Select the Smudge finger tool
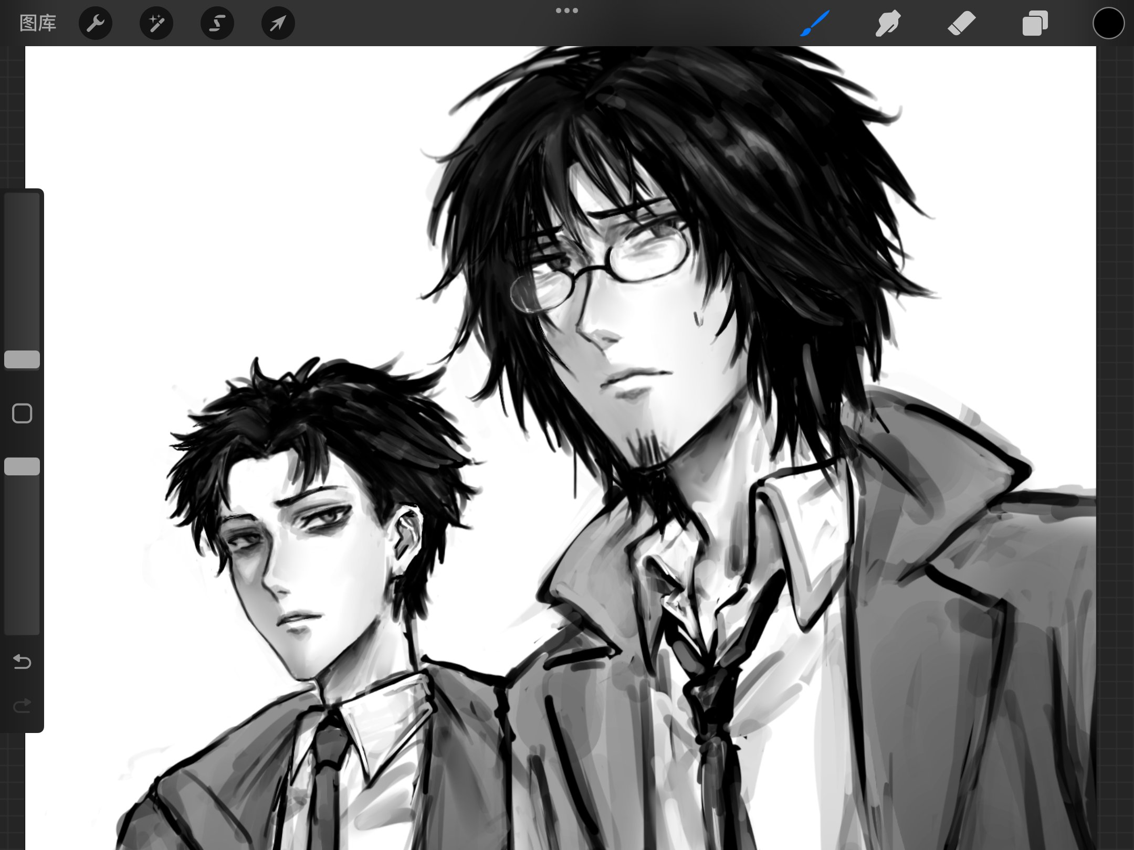Viewport: 1134px width, 850px height. click(x=888, y=24)
